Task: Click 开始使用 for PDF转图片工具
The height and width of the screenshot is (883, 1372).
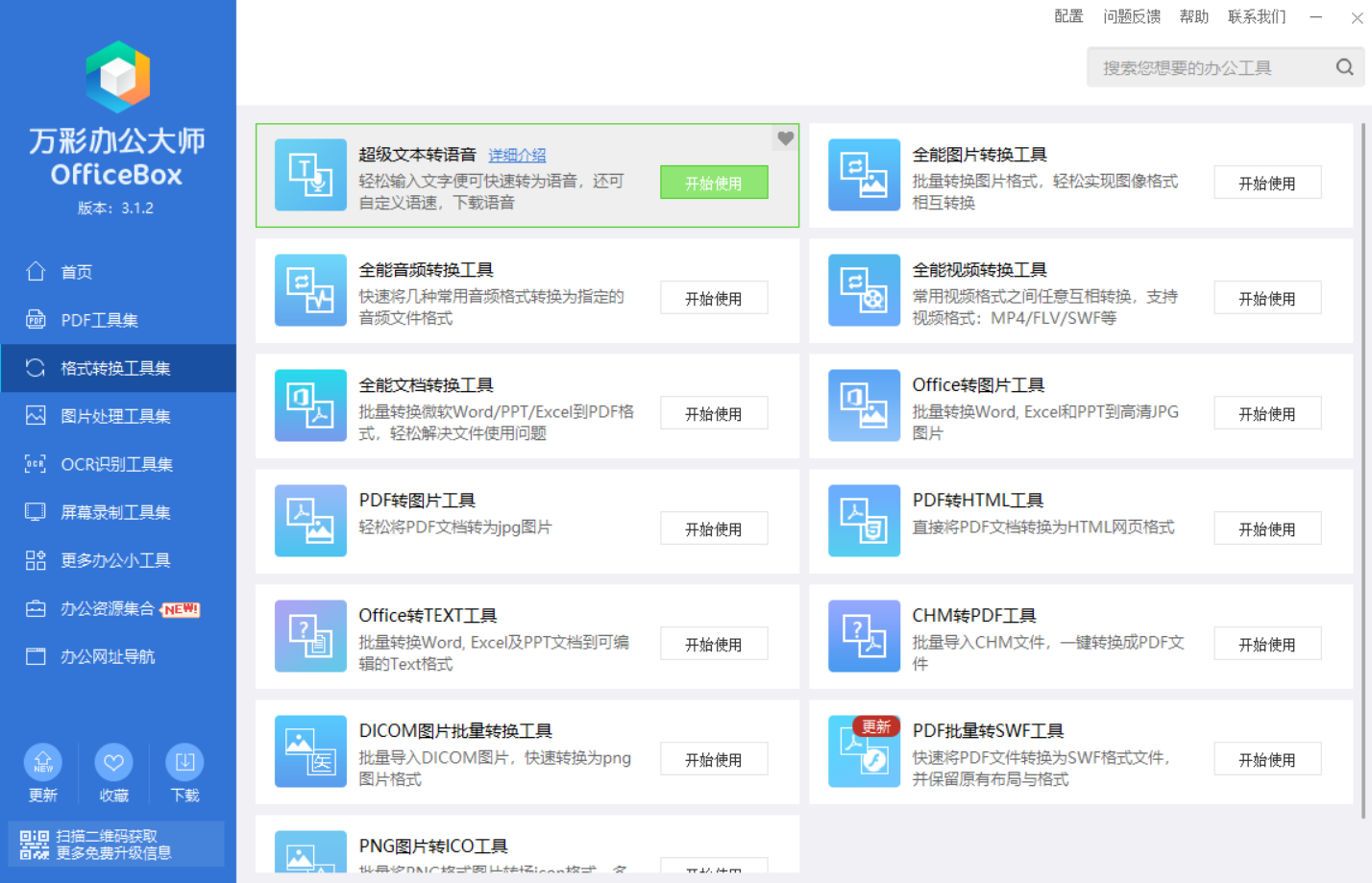Action: tap(714, 528)
